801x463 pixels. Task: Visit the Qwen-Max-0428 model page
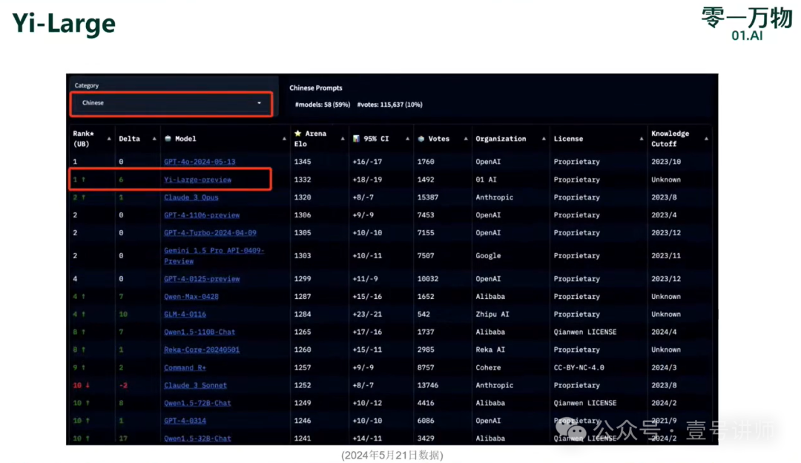pos(191,297)
